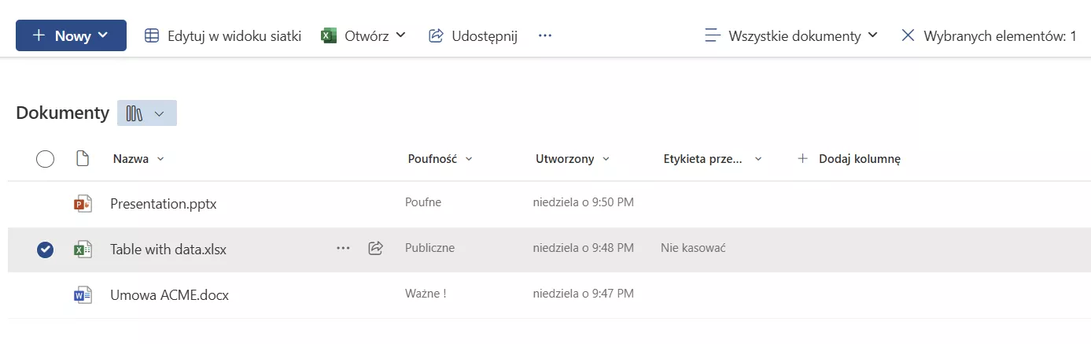The height and width of the screenshot is (344, 1091).
Task: Toggle the select-all circle in header
Action: coord(46,159)
